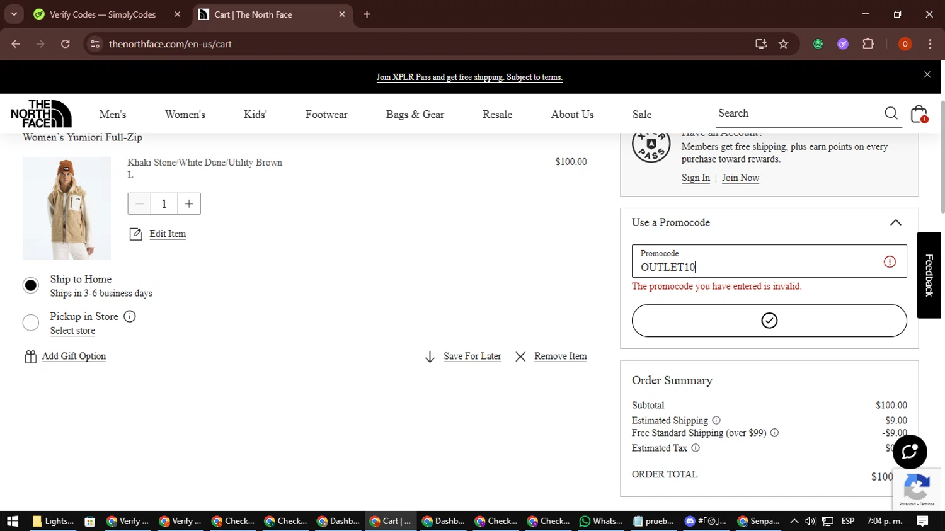Show hidden system tray icons

pyautogui.click(x=794, y=521)
